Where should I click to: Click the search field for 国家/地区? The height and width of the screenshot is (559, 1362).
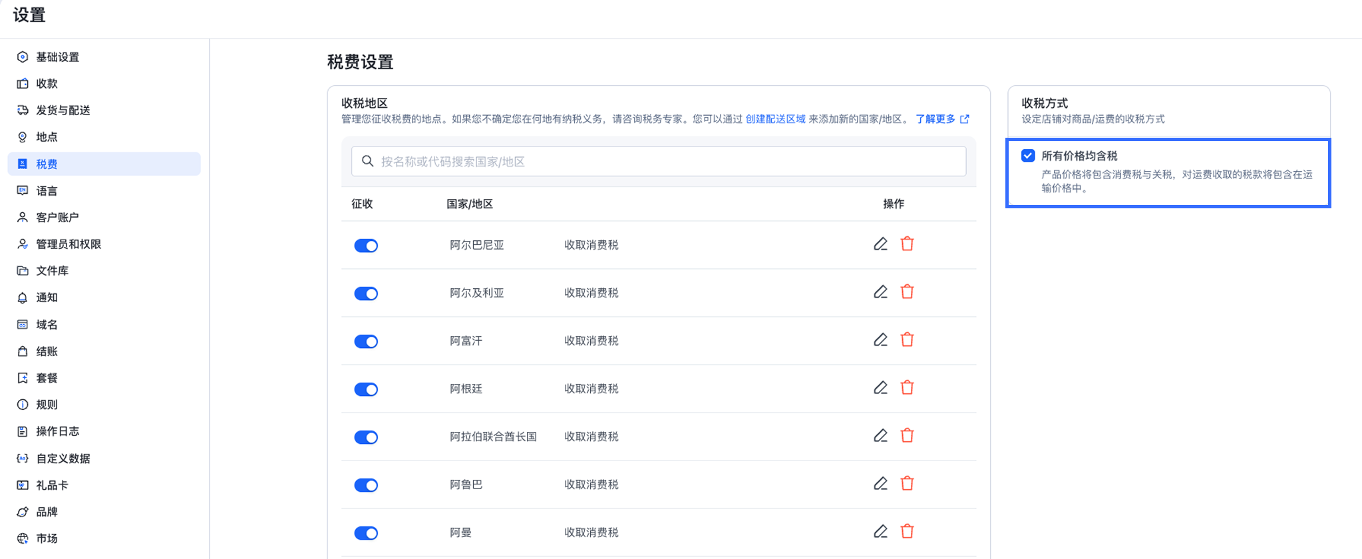[659, 161]
